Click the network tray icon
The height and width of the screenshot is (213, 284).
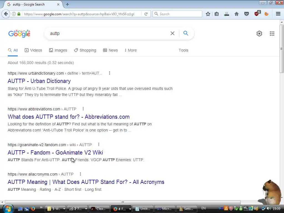pos(264,209)
